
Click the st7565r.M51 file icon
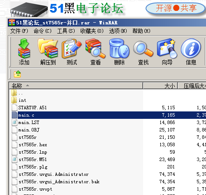tap(14, 159)
